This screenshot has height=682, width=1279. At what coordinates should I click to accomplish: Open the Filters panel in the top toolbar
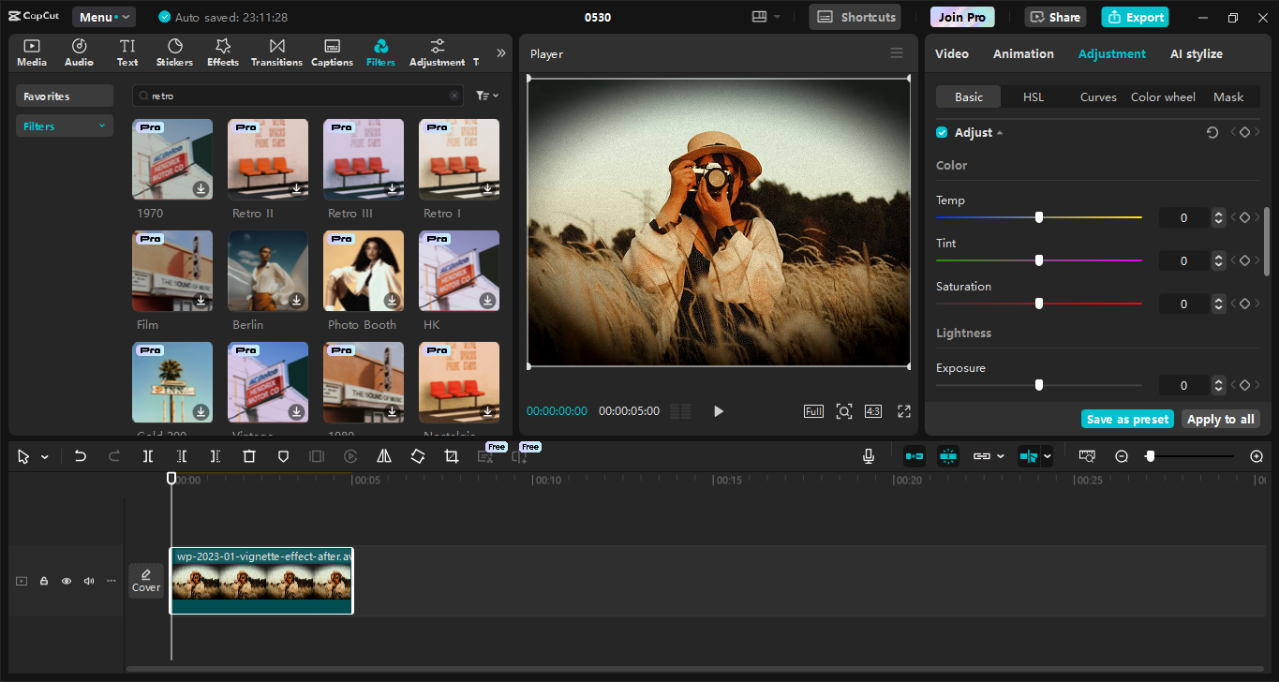(380, 52)
